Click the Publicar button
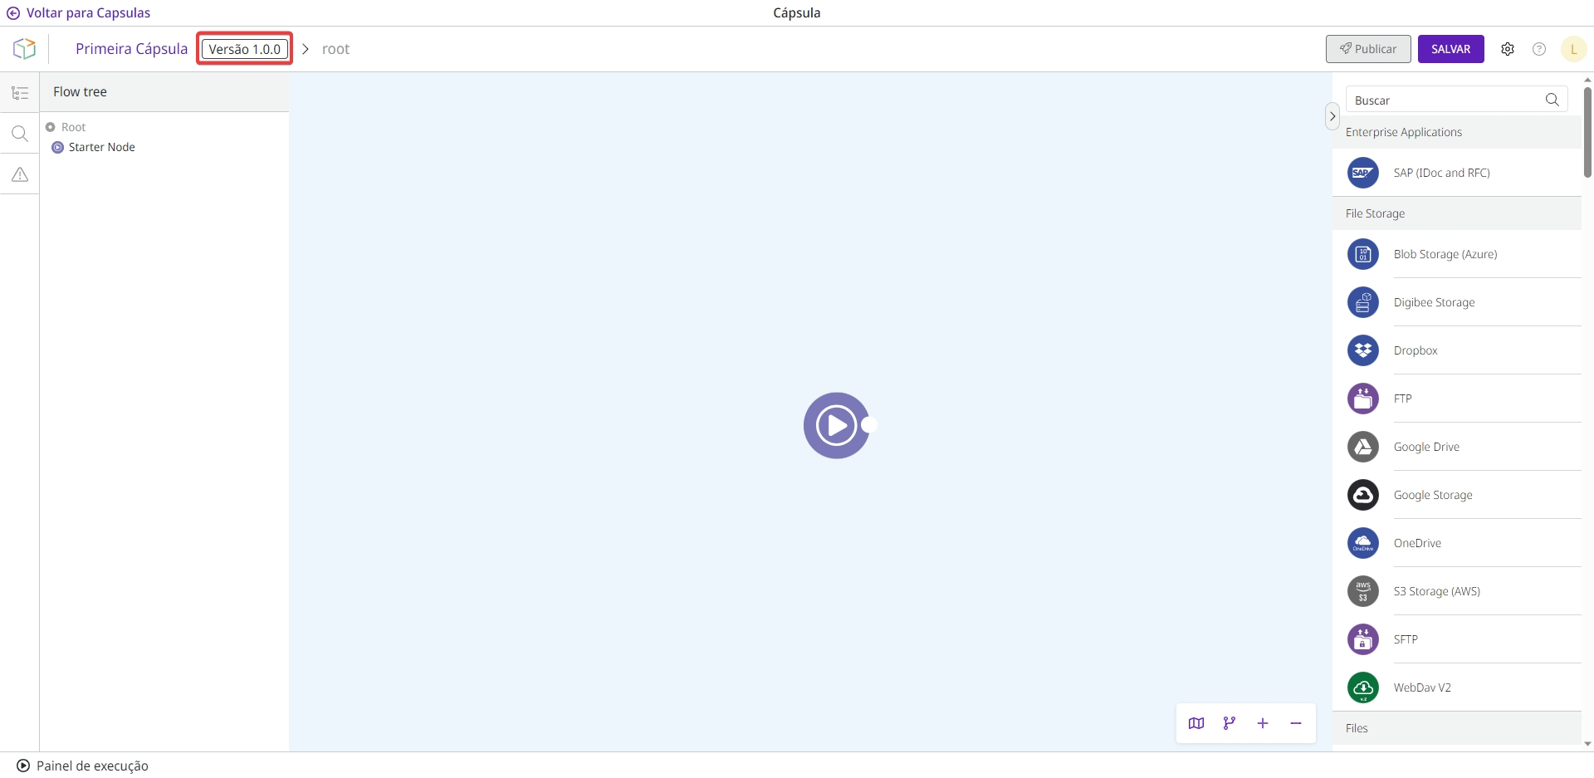Screen dimensions: 1594x778 point(1368,49)
